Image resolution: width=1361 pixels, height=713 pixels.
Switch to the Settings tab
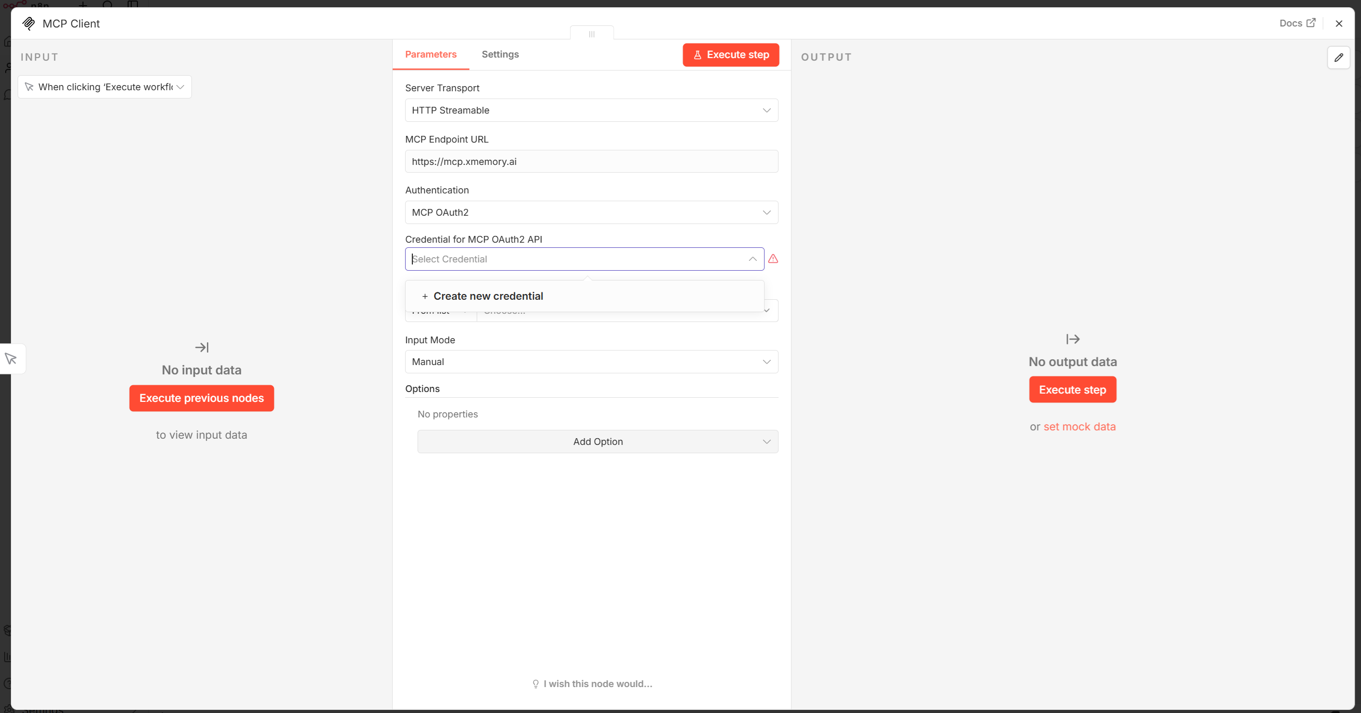coord(500,54)
